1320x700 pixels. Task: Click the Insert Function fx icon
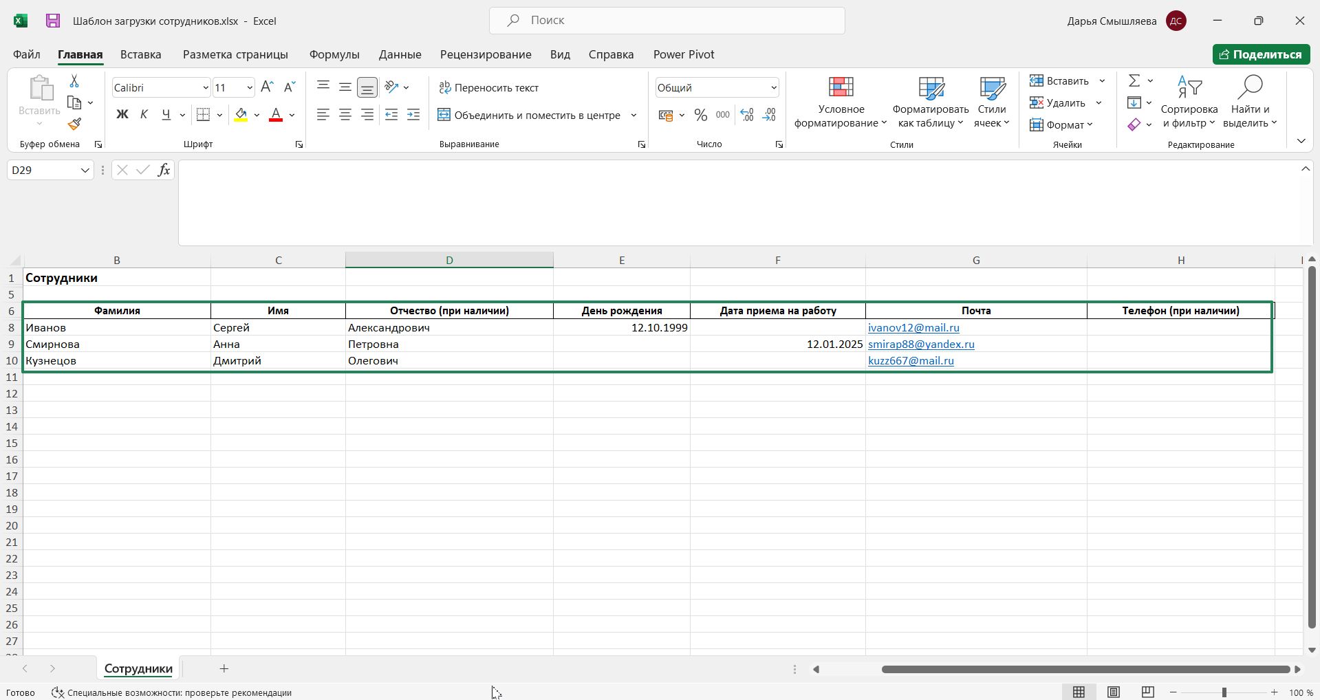[164, 170]
